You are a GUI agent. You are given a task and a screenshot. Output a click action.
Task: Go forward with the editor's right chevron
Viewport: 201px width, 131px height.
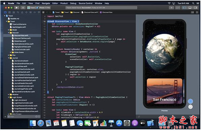[x=50, y=12]
